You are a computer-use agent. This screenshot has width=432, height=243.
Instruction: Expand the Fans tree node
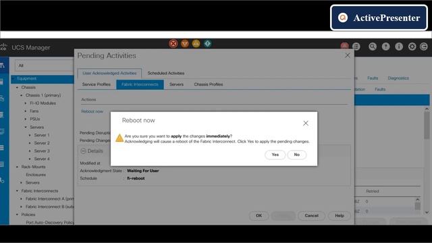pos(26,111)
